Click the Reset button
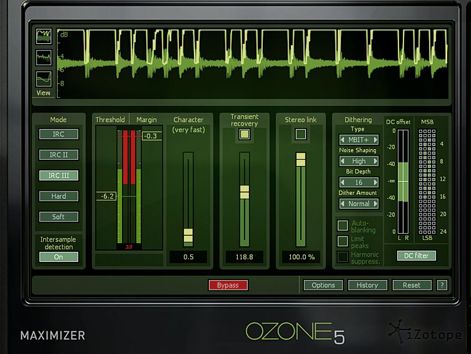The image size is (471, 354). coord(412,285)
